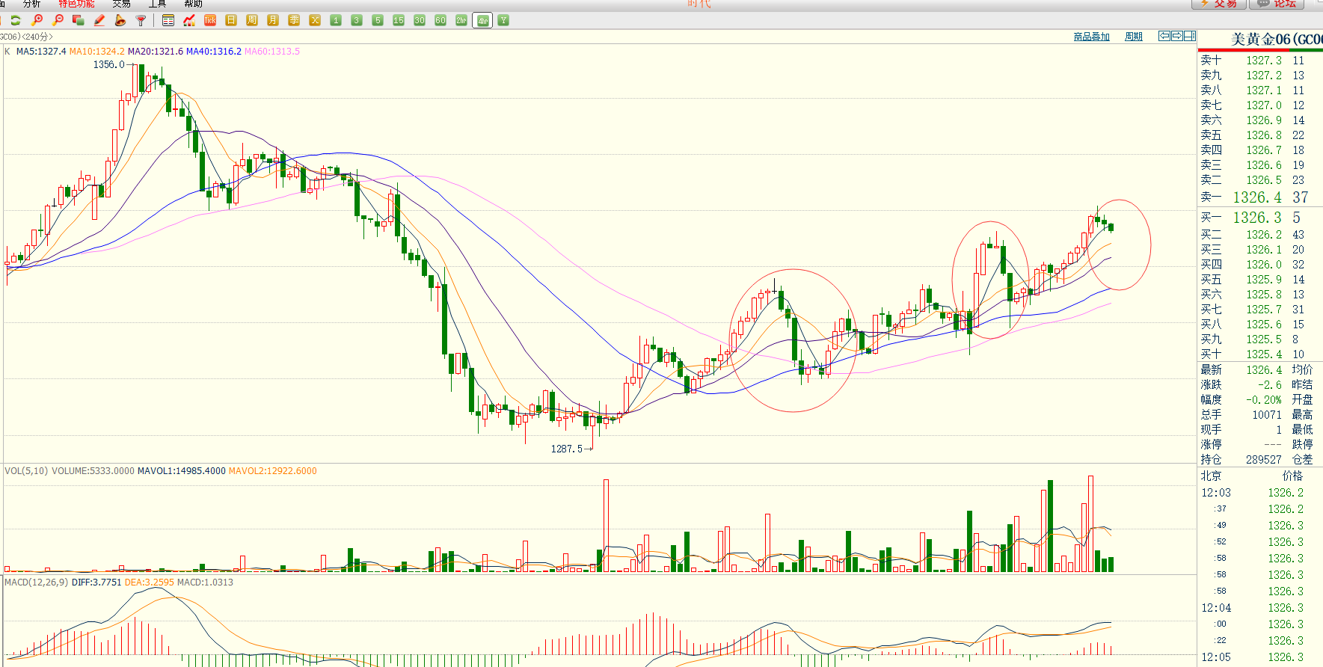
Task: Click the 12:04 trade tick row
Action: coord(1259,608)
